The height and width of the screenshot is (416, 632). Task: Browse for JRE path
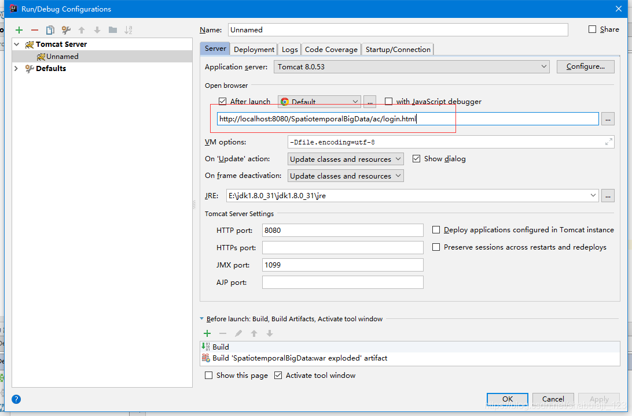coord(608,195)
